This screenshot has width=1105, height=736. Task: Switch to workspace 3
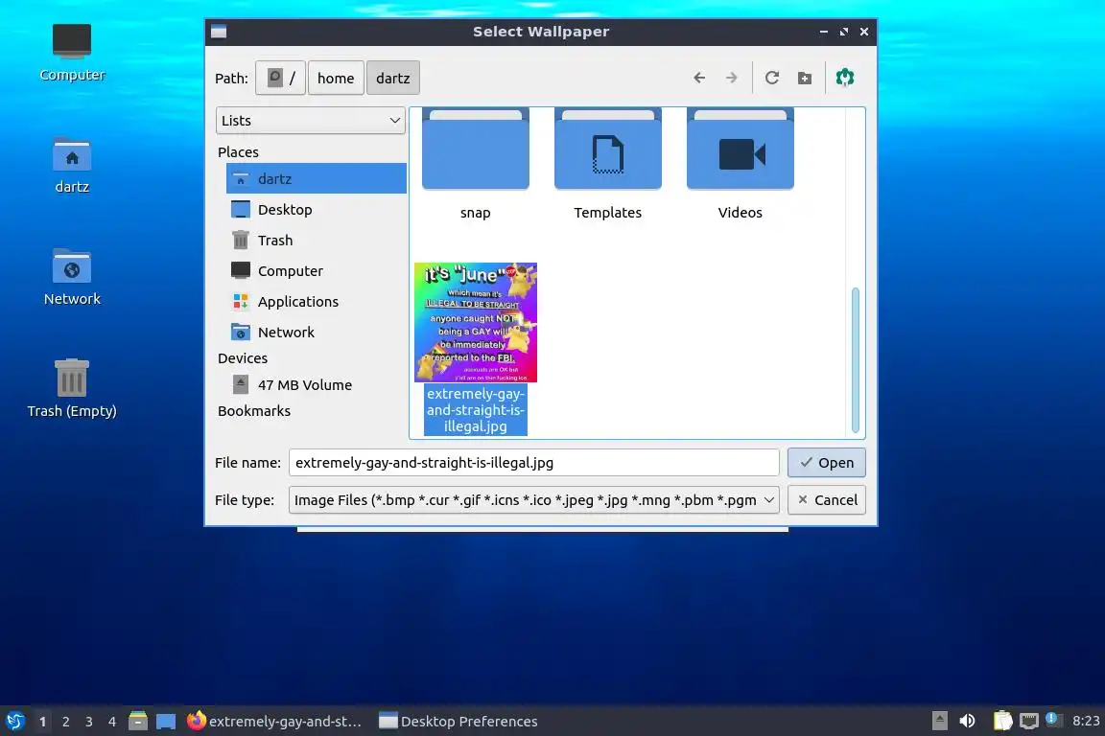click(89, 722)
